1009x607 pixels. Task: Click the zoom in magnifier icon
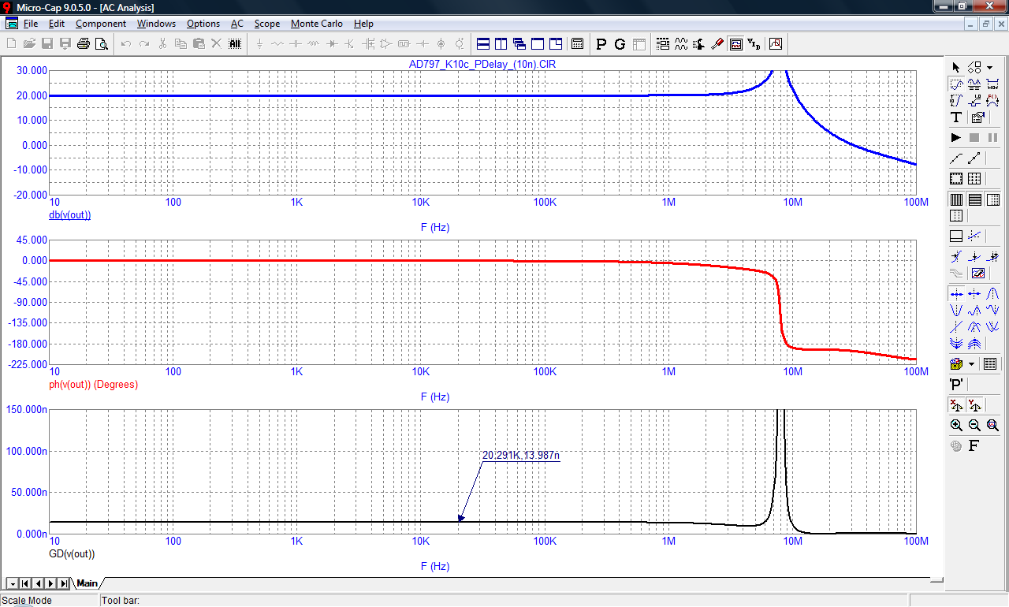956,425
